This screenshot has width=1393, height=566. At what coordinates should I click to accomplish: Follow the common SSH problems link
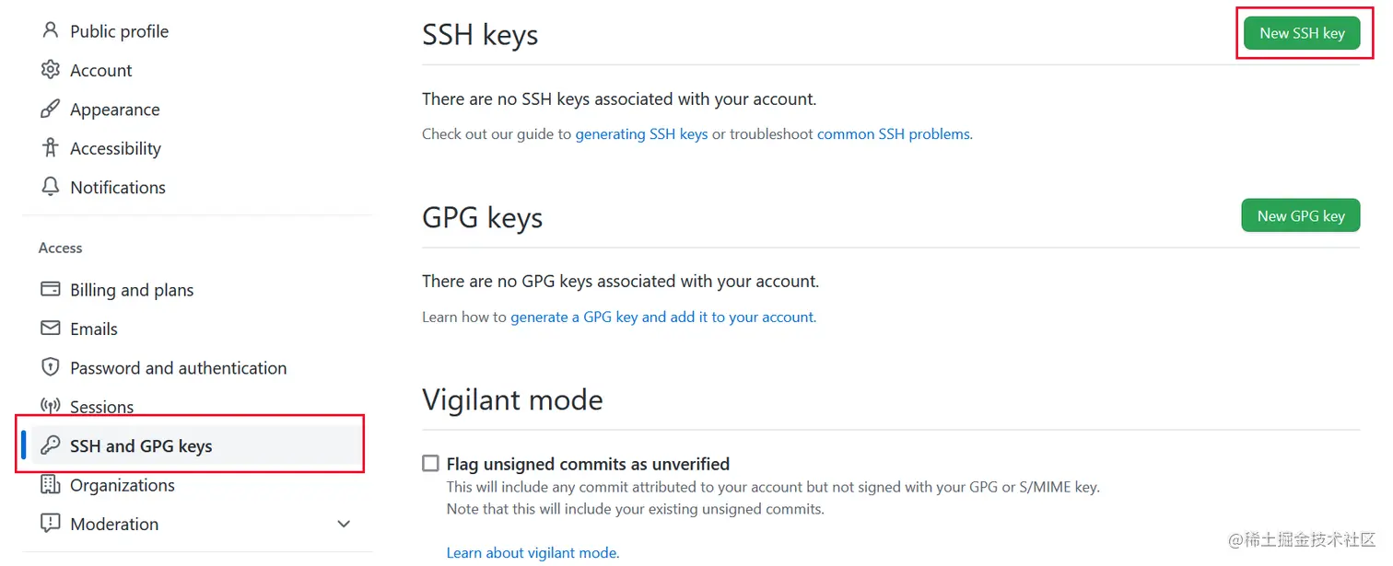(893, 134)
